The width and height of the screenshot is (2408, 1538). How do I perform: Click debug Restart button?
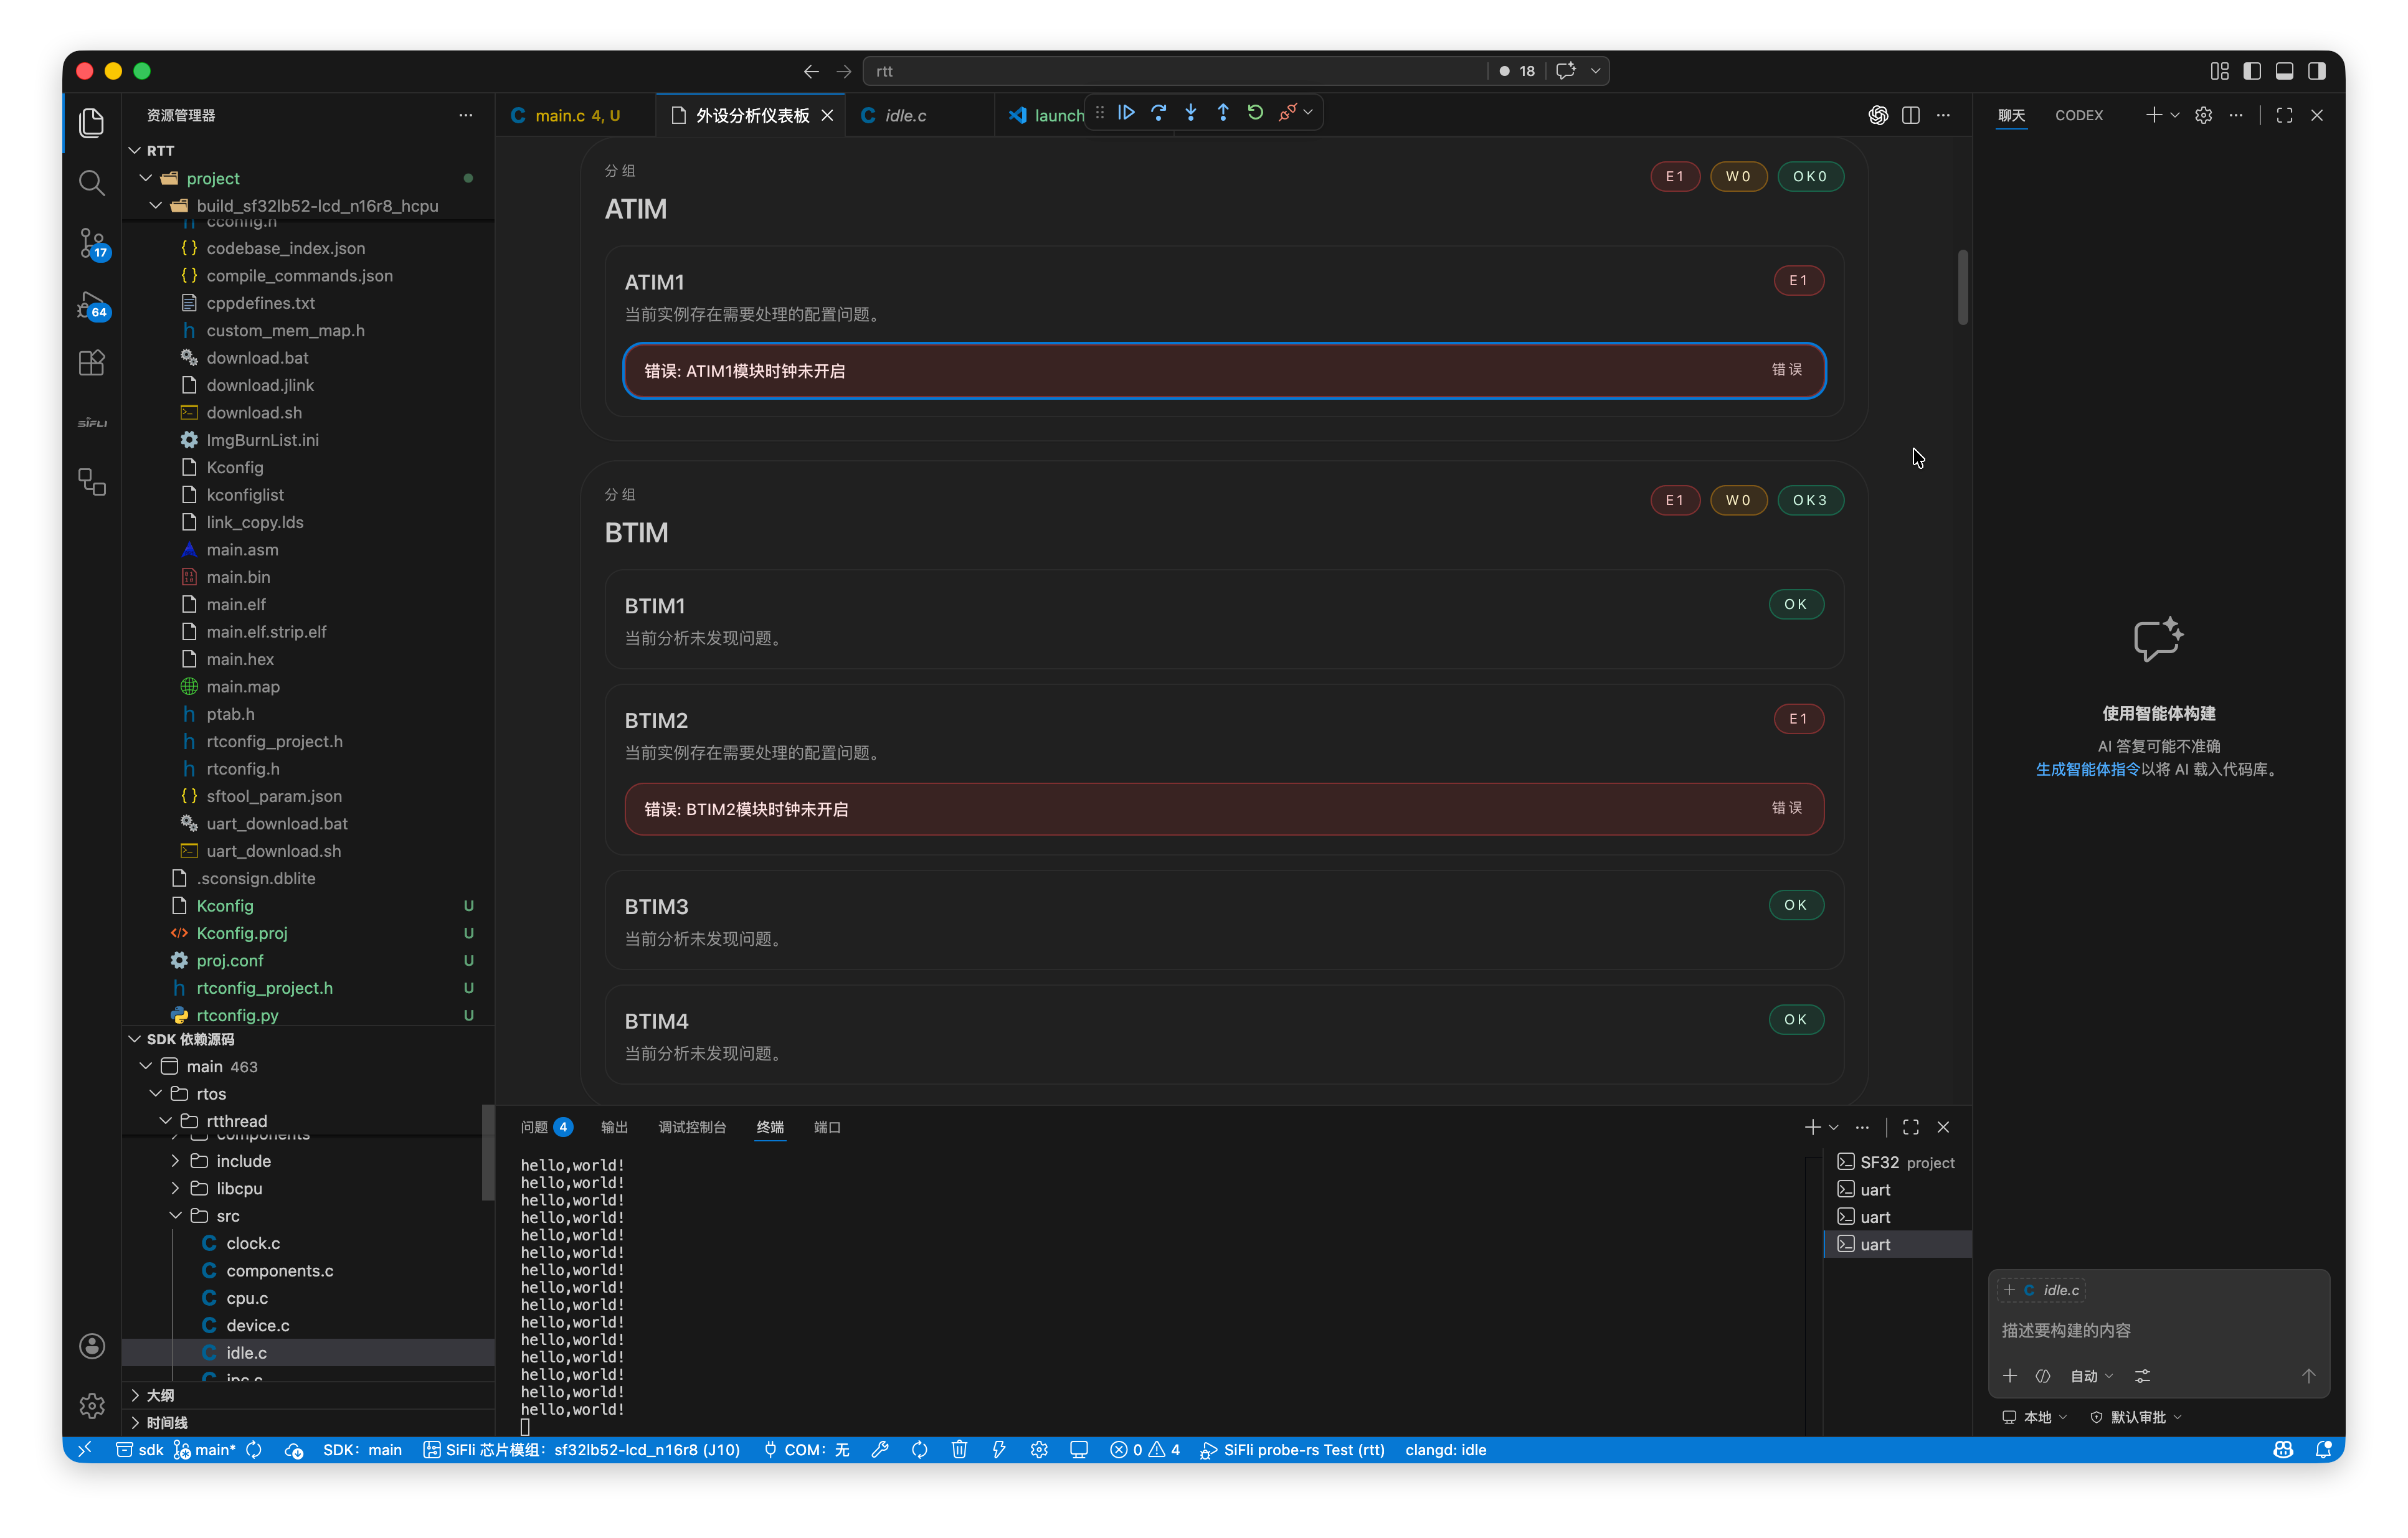coord(1255,113)
